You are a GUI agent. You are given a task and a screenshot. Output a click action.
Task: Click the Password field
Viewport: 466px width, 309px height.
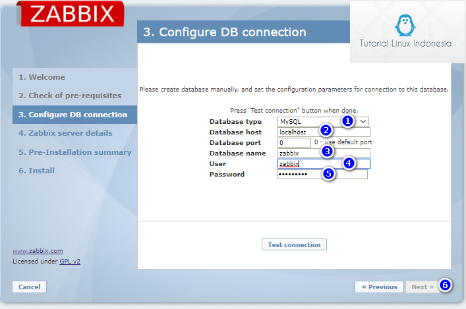(322, 175)
